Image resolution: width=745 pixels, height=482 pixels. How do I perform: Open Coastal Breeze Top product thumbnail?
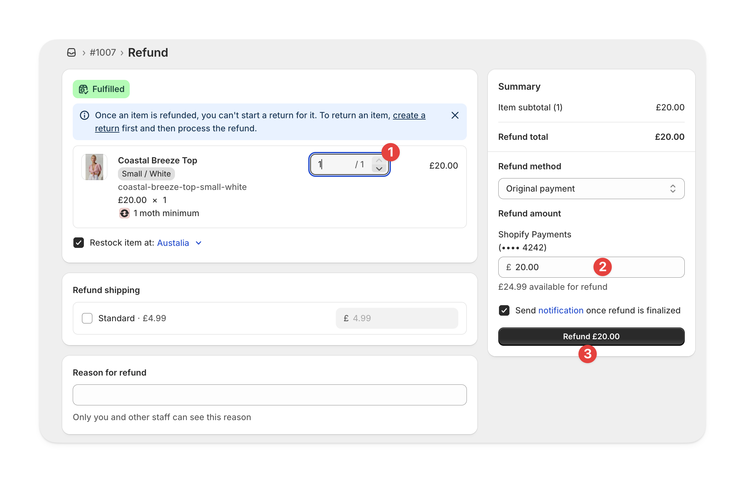point(94,167)
